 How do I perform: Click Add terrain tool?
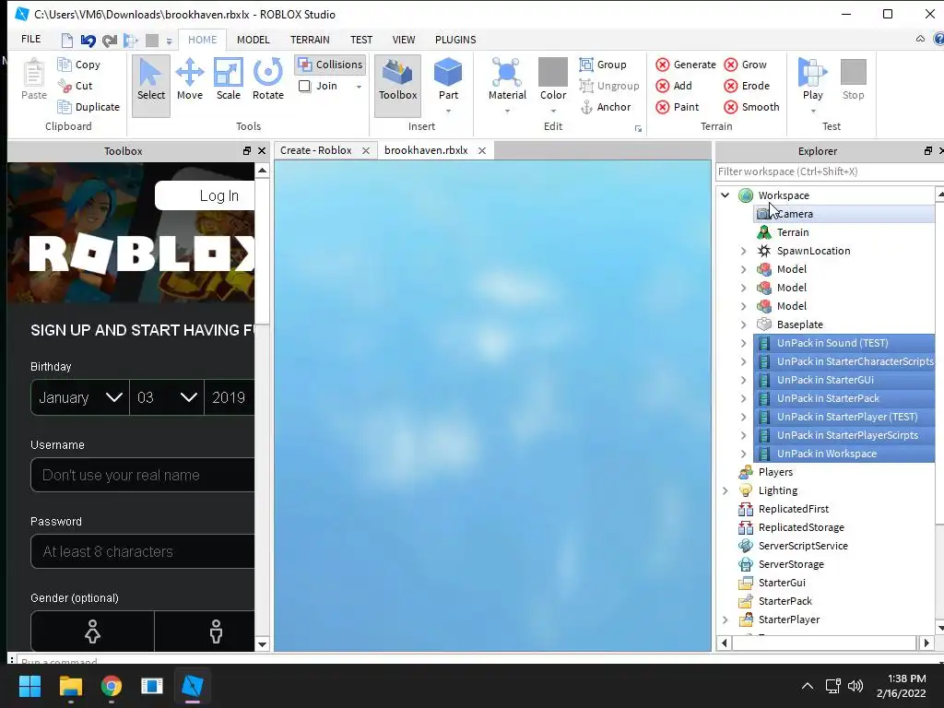[x=674, y=86]
